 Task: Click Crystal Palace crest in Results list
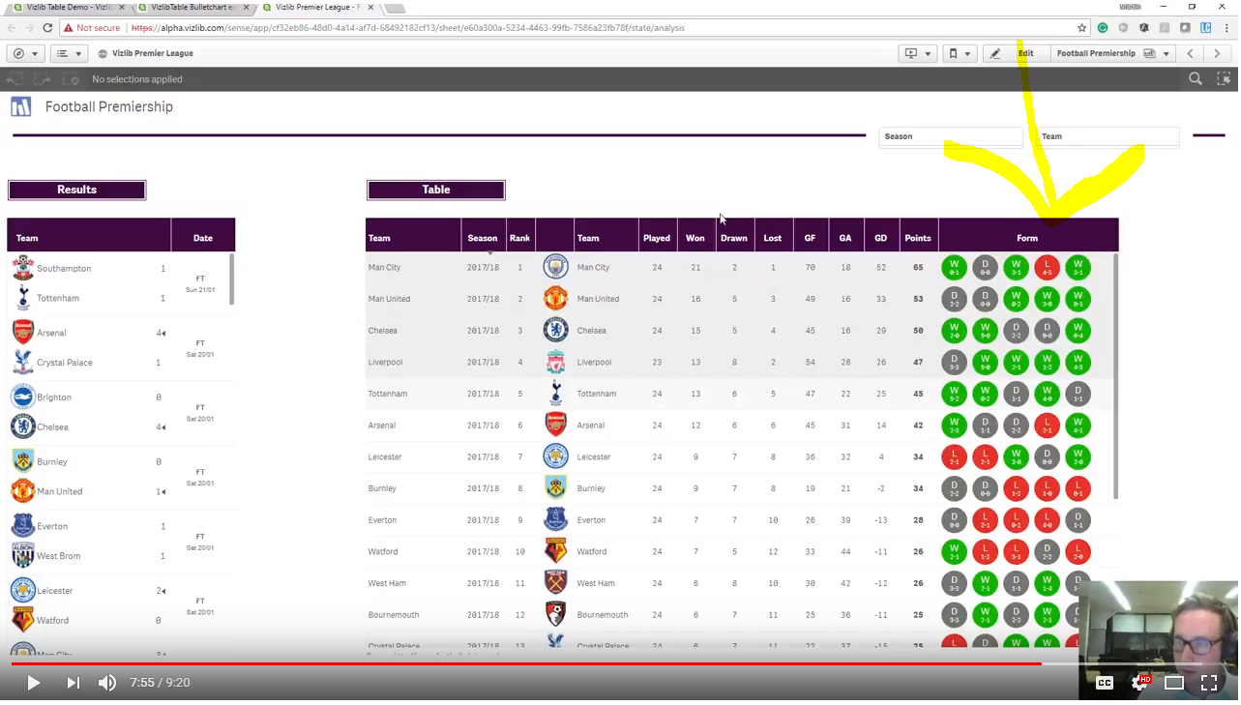pyautogui.click(x=23, y=362)
